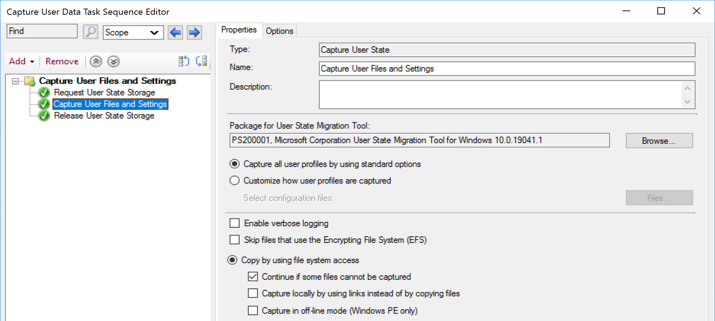This screenshot has width=715, height=321.
Task: Select the Release User State Storage step
Action: click(104, 116)
